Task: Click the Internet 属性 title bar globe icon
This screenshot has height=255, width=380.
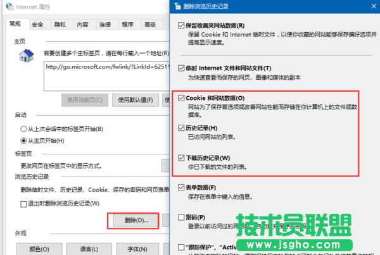Action: coord(9,6)
